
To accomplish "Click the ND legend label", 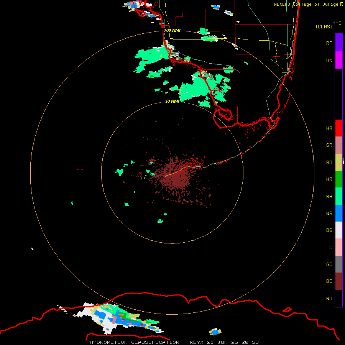I will tap(329, 298).
